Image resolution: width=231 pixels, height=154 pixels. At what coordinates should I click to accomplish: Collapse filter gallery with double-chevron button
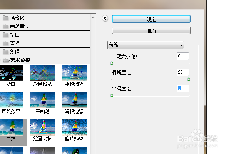click(x=105, y=18)
